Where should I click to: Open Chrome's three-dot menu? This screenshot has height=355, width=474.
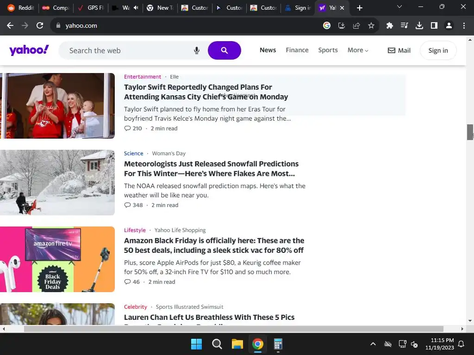(464, 26)
